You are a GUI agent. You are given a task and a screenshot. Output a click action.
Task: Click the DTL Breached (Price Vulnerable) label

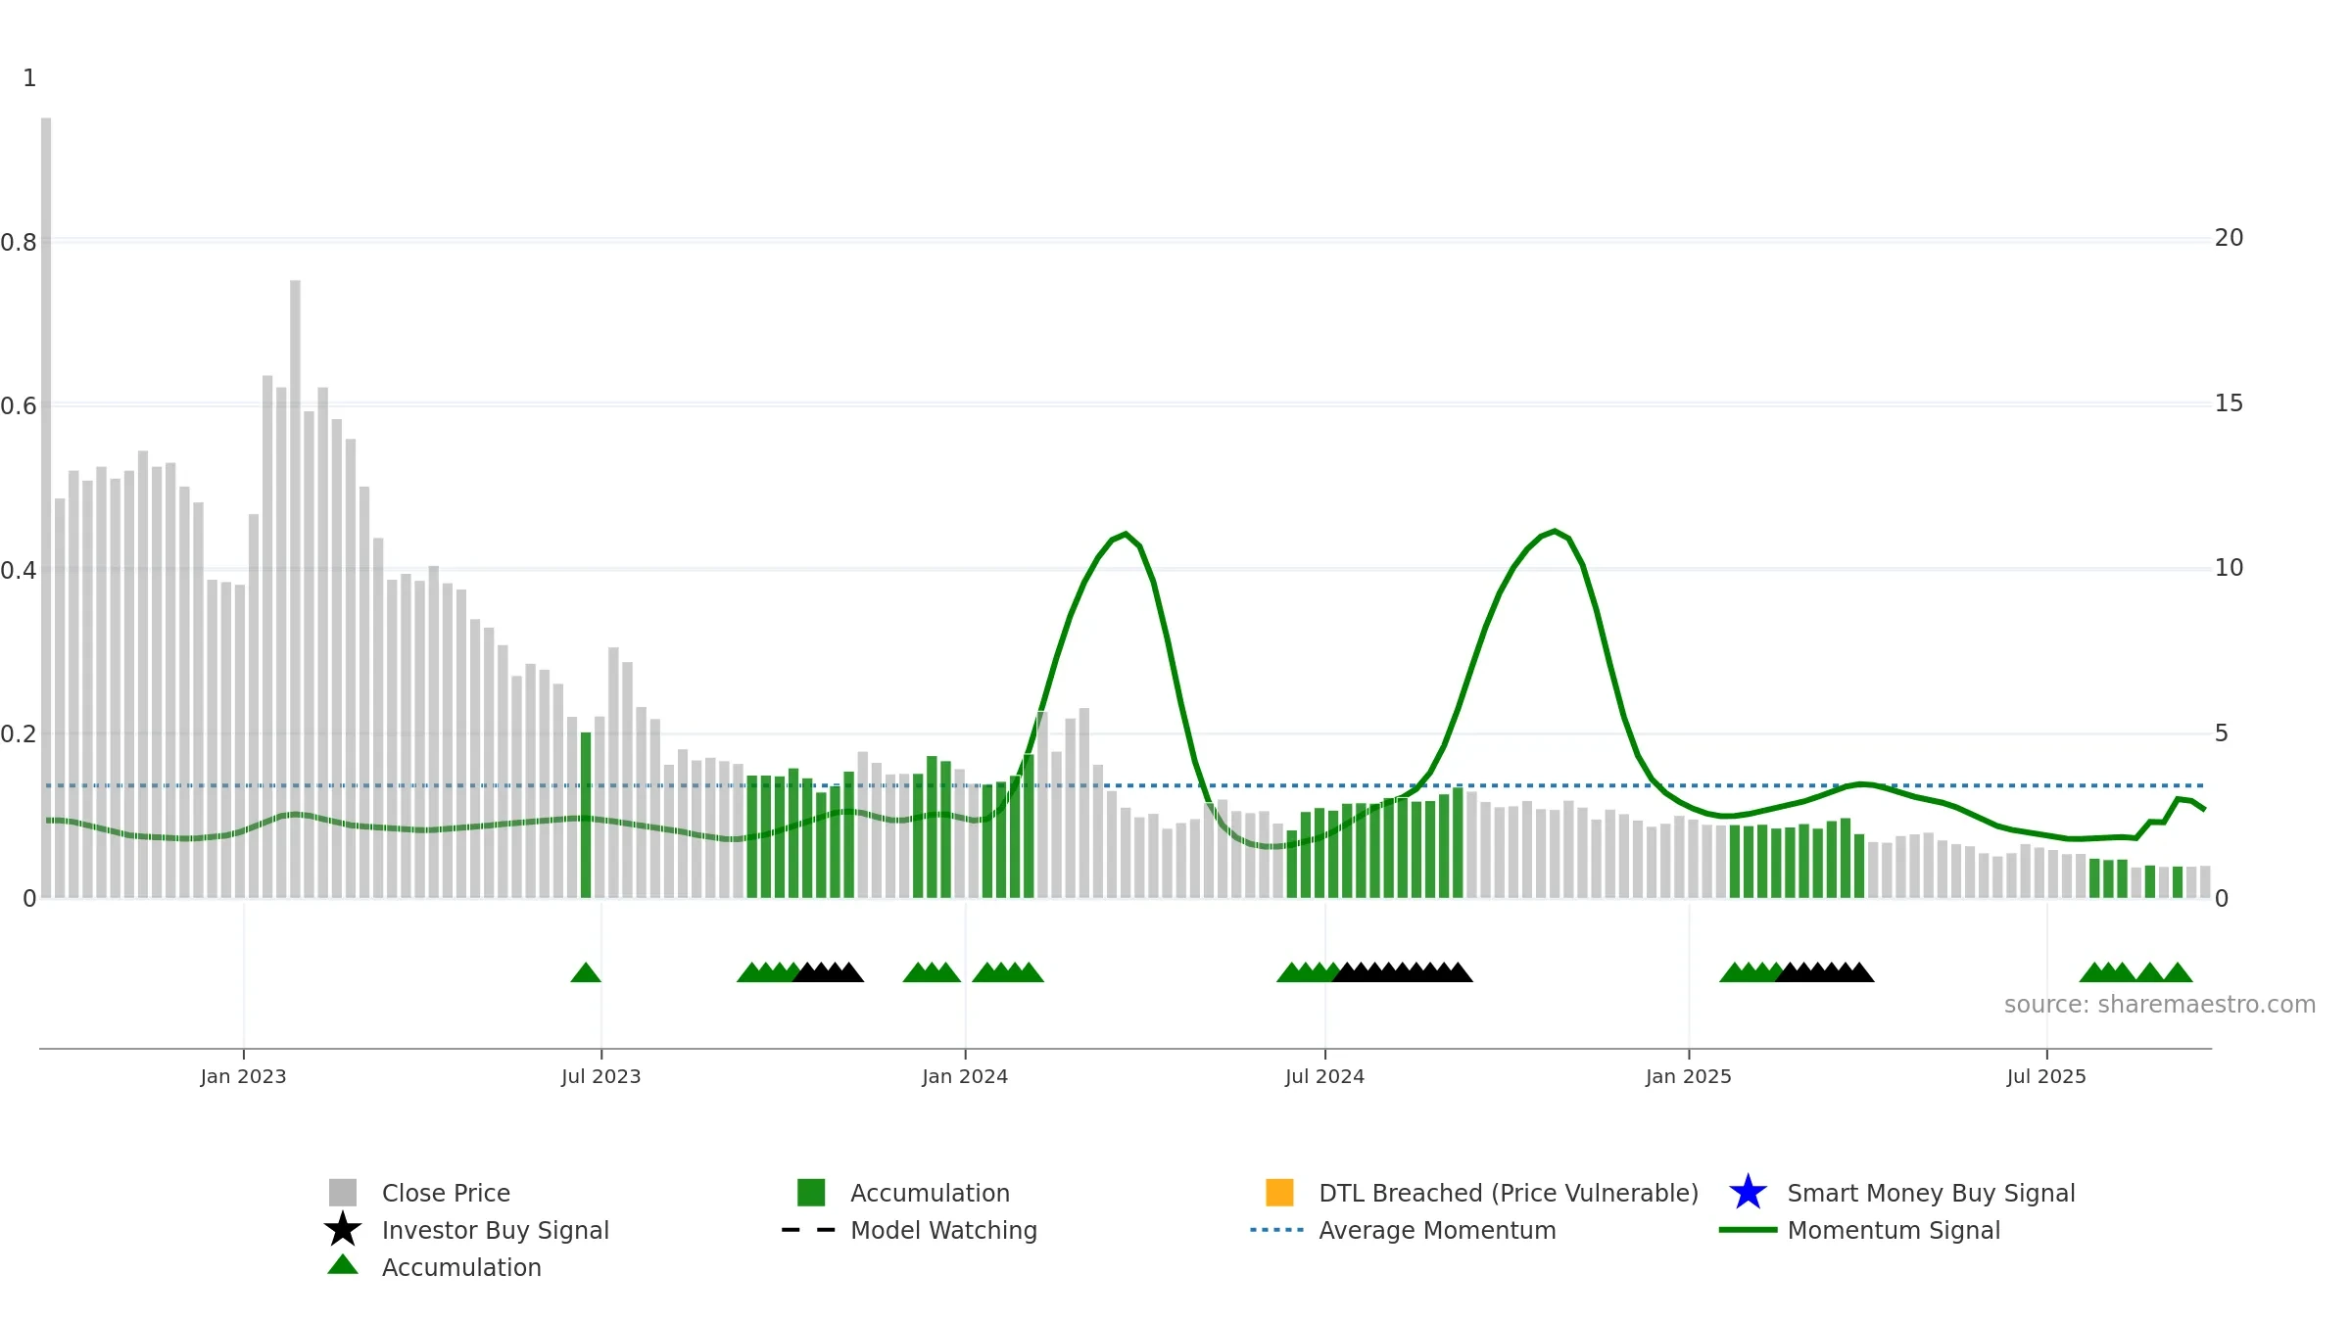1509,1193
